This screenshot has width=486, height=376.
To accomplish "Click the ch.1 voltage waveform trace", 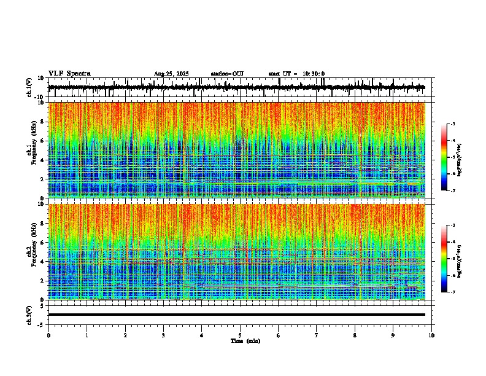I will pyautogui.click(x=236, y=87).
